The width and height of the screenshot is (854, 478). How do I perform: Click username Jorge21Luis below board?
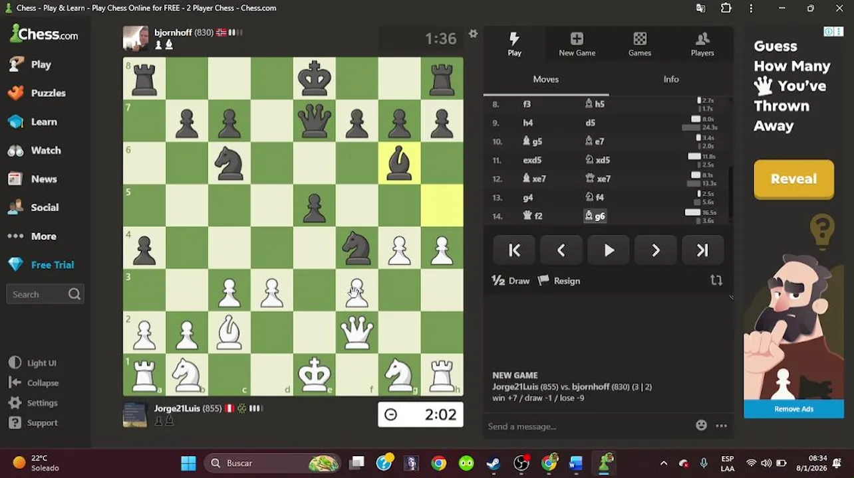pos(177,408)
